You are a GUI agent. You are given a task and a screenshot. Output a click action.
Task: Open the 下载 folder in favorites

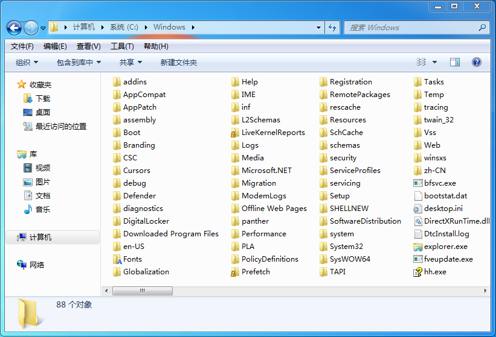(x=42, y=98)
